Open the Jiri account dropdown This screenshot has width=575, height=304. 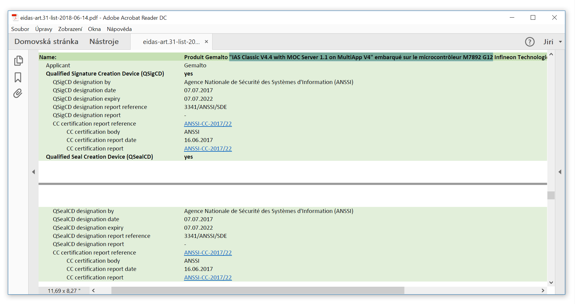(553, 42)
